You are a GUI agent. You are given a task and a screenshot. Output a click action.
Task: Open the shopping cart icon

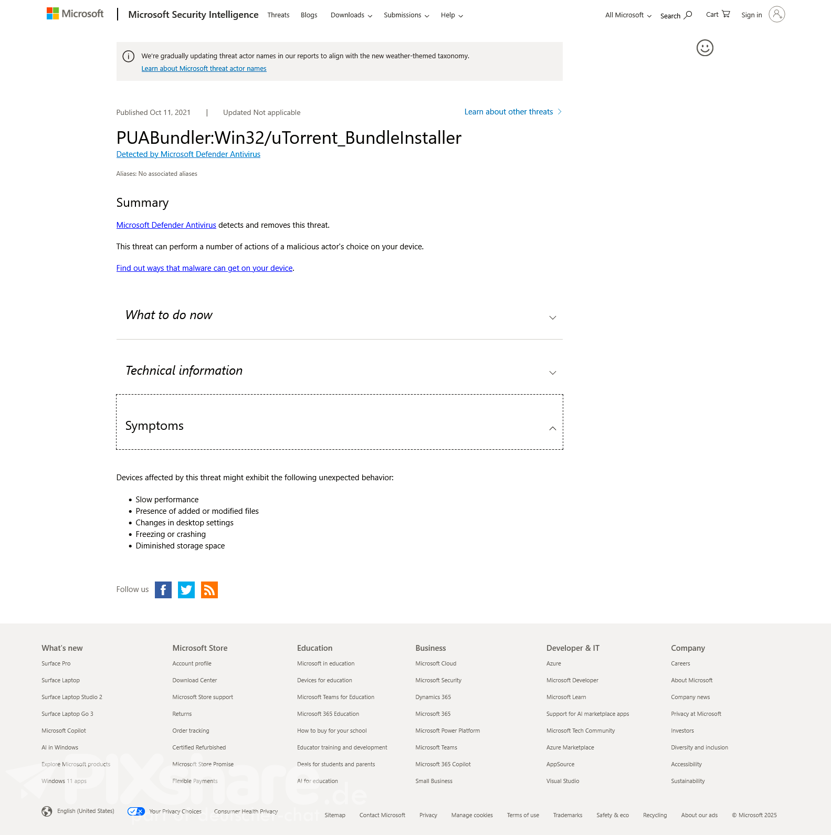(x=726, y=14)
